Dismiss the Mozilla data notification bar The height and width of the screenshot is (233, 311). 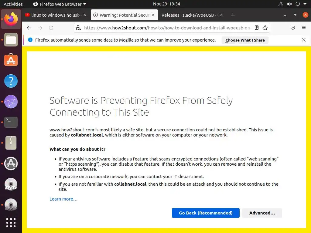(x=303, y=40)
